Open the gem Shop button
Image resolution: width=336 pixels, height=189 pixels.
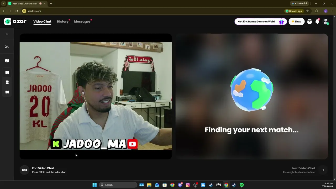(x=296, y=22)
